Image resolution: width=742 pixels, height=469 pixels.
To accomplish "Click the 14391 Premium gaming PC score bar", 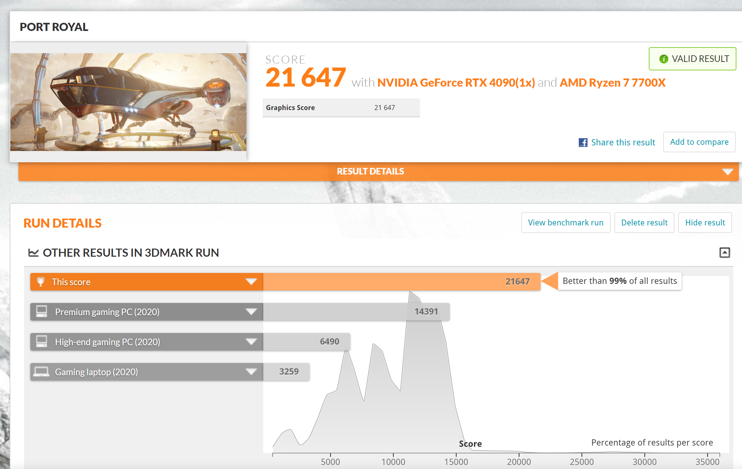I will coord(356,312).
